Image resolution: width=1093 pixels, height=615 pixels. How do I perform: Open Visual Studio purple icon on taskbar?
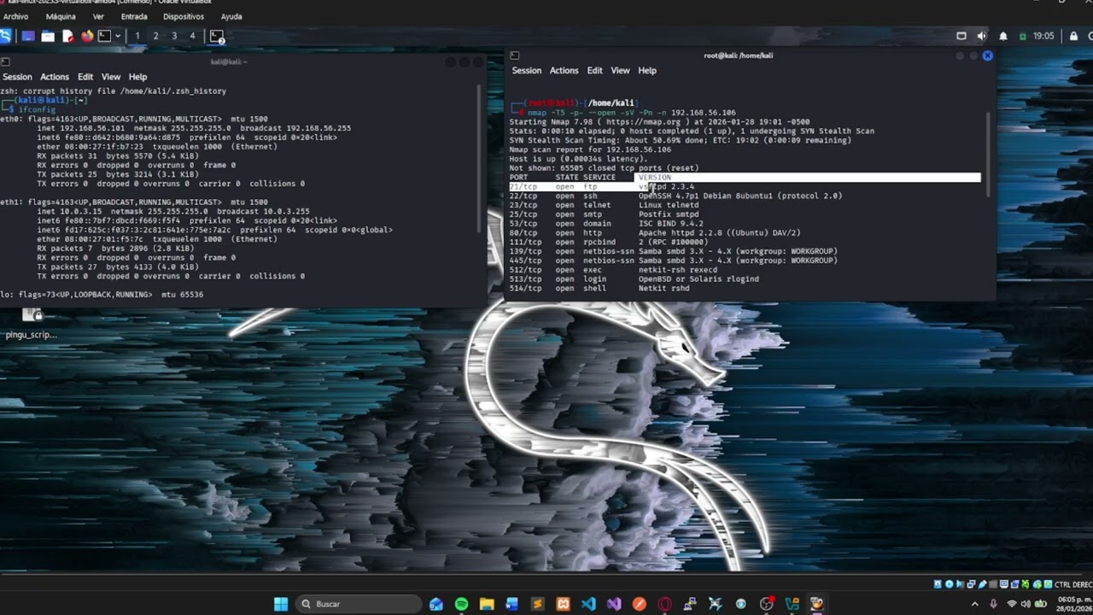(x=614, y=604)
